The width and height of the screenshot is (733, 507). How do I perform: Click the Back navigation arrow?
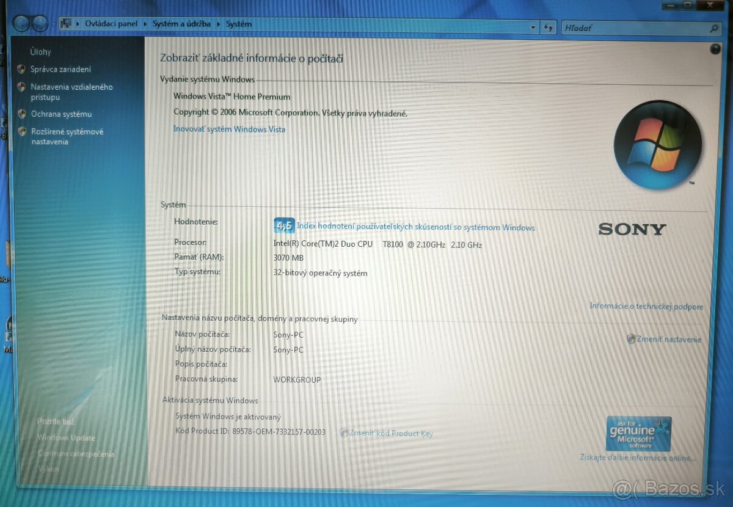coord(22,23)
